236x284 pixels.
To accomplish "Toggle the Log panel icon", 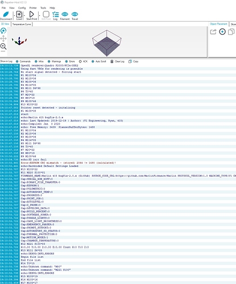I will tap(55, 14).
